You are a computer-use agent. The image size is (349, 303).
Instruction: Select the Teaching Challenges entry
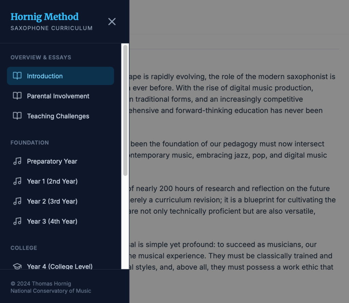click(58, 116)
